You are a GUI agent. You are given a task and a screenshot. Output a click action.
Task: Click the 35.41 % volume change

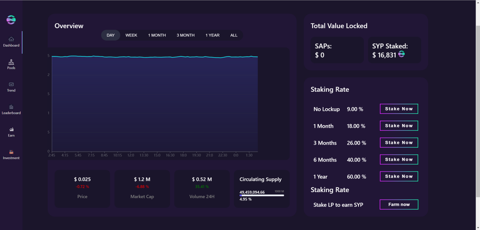tap(202, 186)
